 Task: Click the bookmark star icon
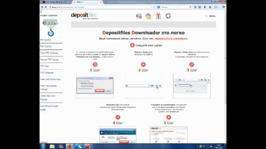(195, 7)
